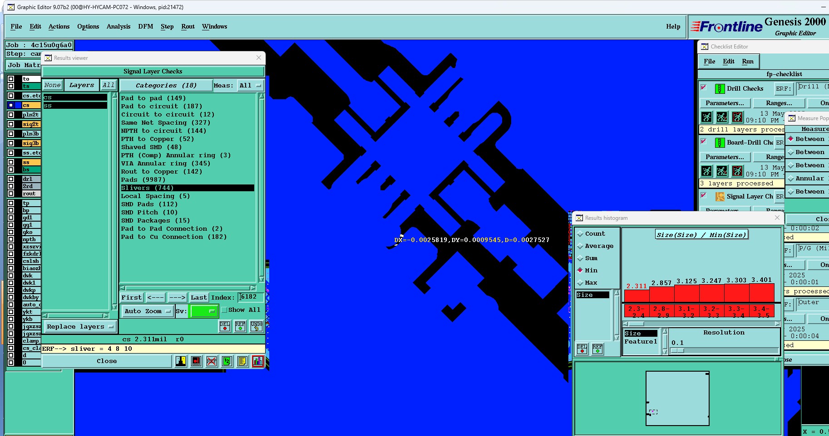
Task: Click the green page '12' icon
Action: (227, 361)
